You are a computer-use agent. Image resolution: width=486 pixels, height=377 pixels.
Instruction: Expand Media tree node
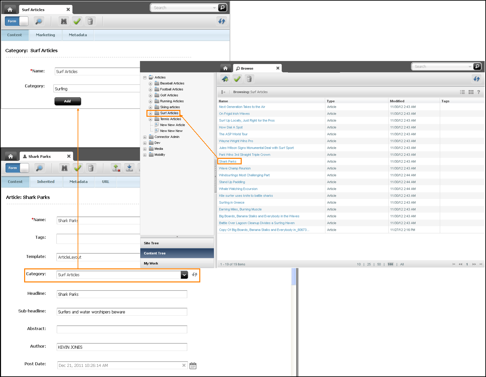click(145, 149)
